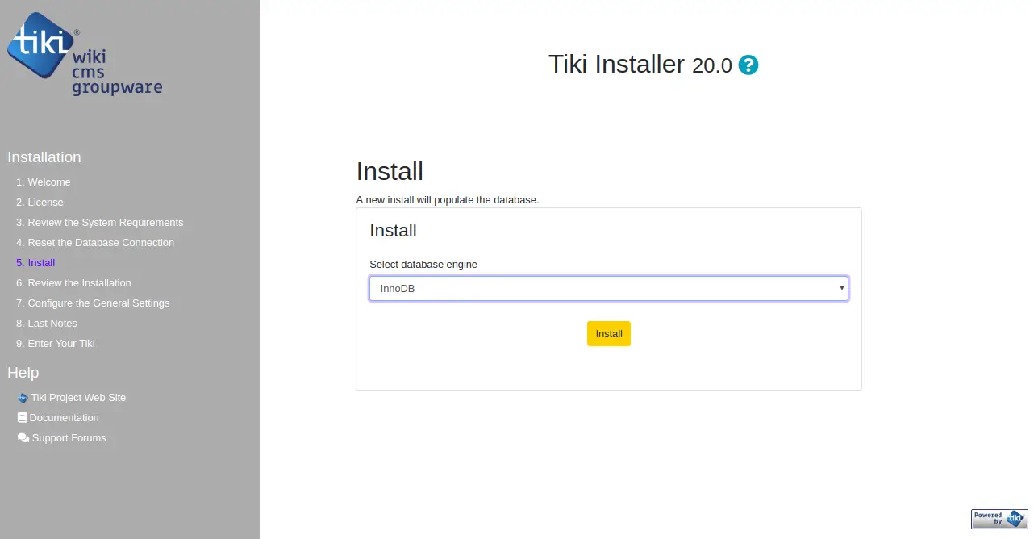Open the installer help question mark icon
This screenshot has height=539, width=1034.
point(748,65)
